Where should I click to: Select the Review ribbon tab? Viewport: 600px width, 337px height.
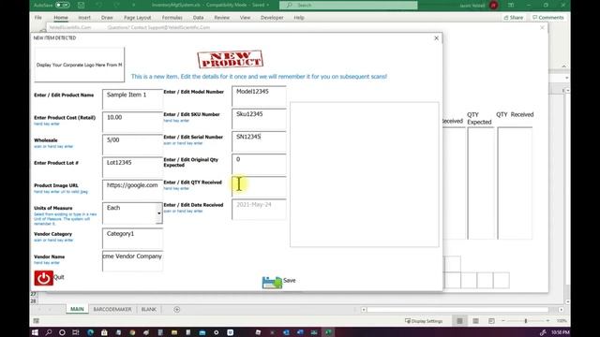221,18
